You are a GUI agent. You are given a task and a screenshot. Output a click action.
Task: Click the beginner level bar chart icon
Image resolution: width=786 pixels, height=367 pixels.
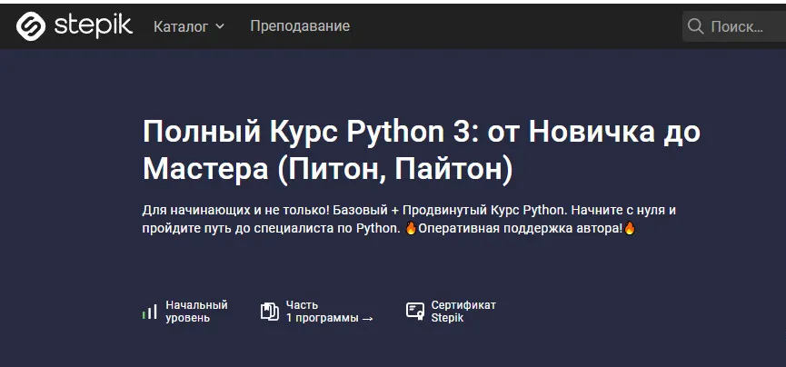point(150,312)
